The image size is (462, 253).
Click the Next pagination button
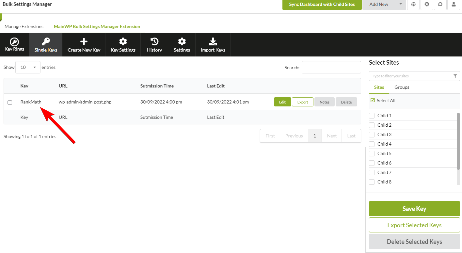coord(332,136)
